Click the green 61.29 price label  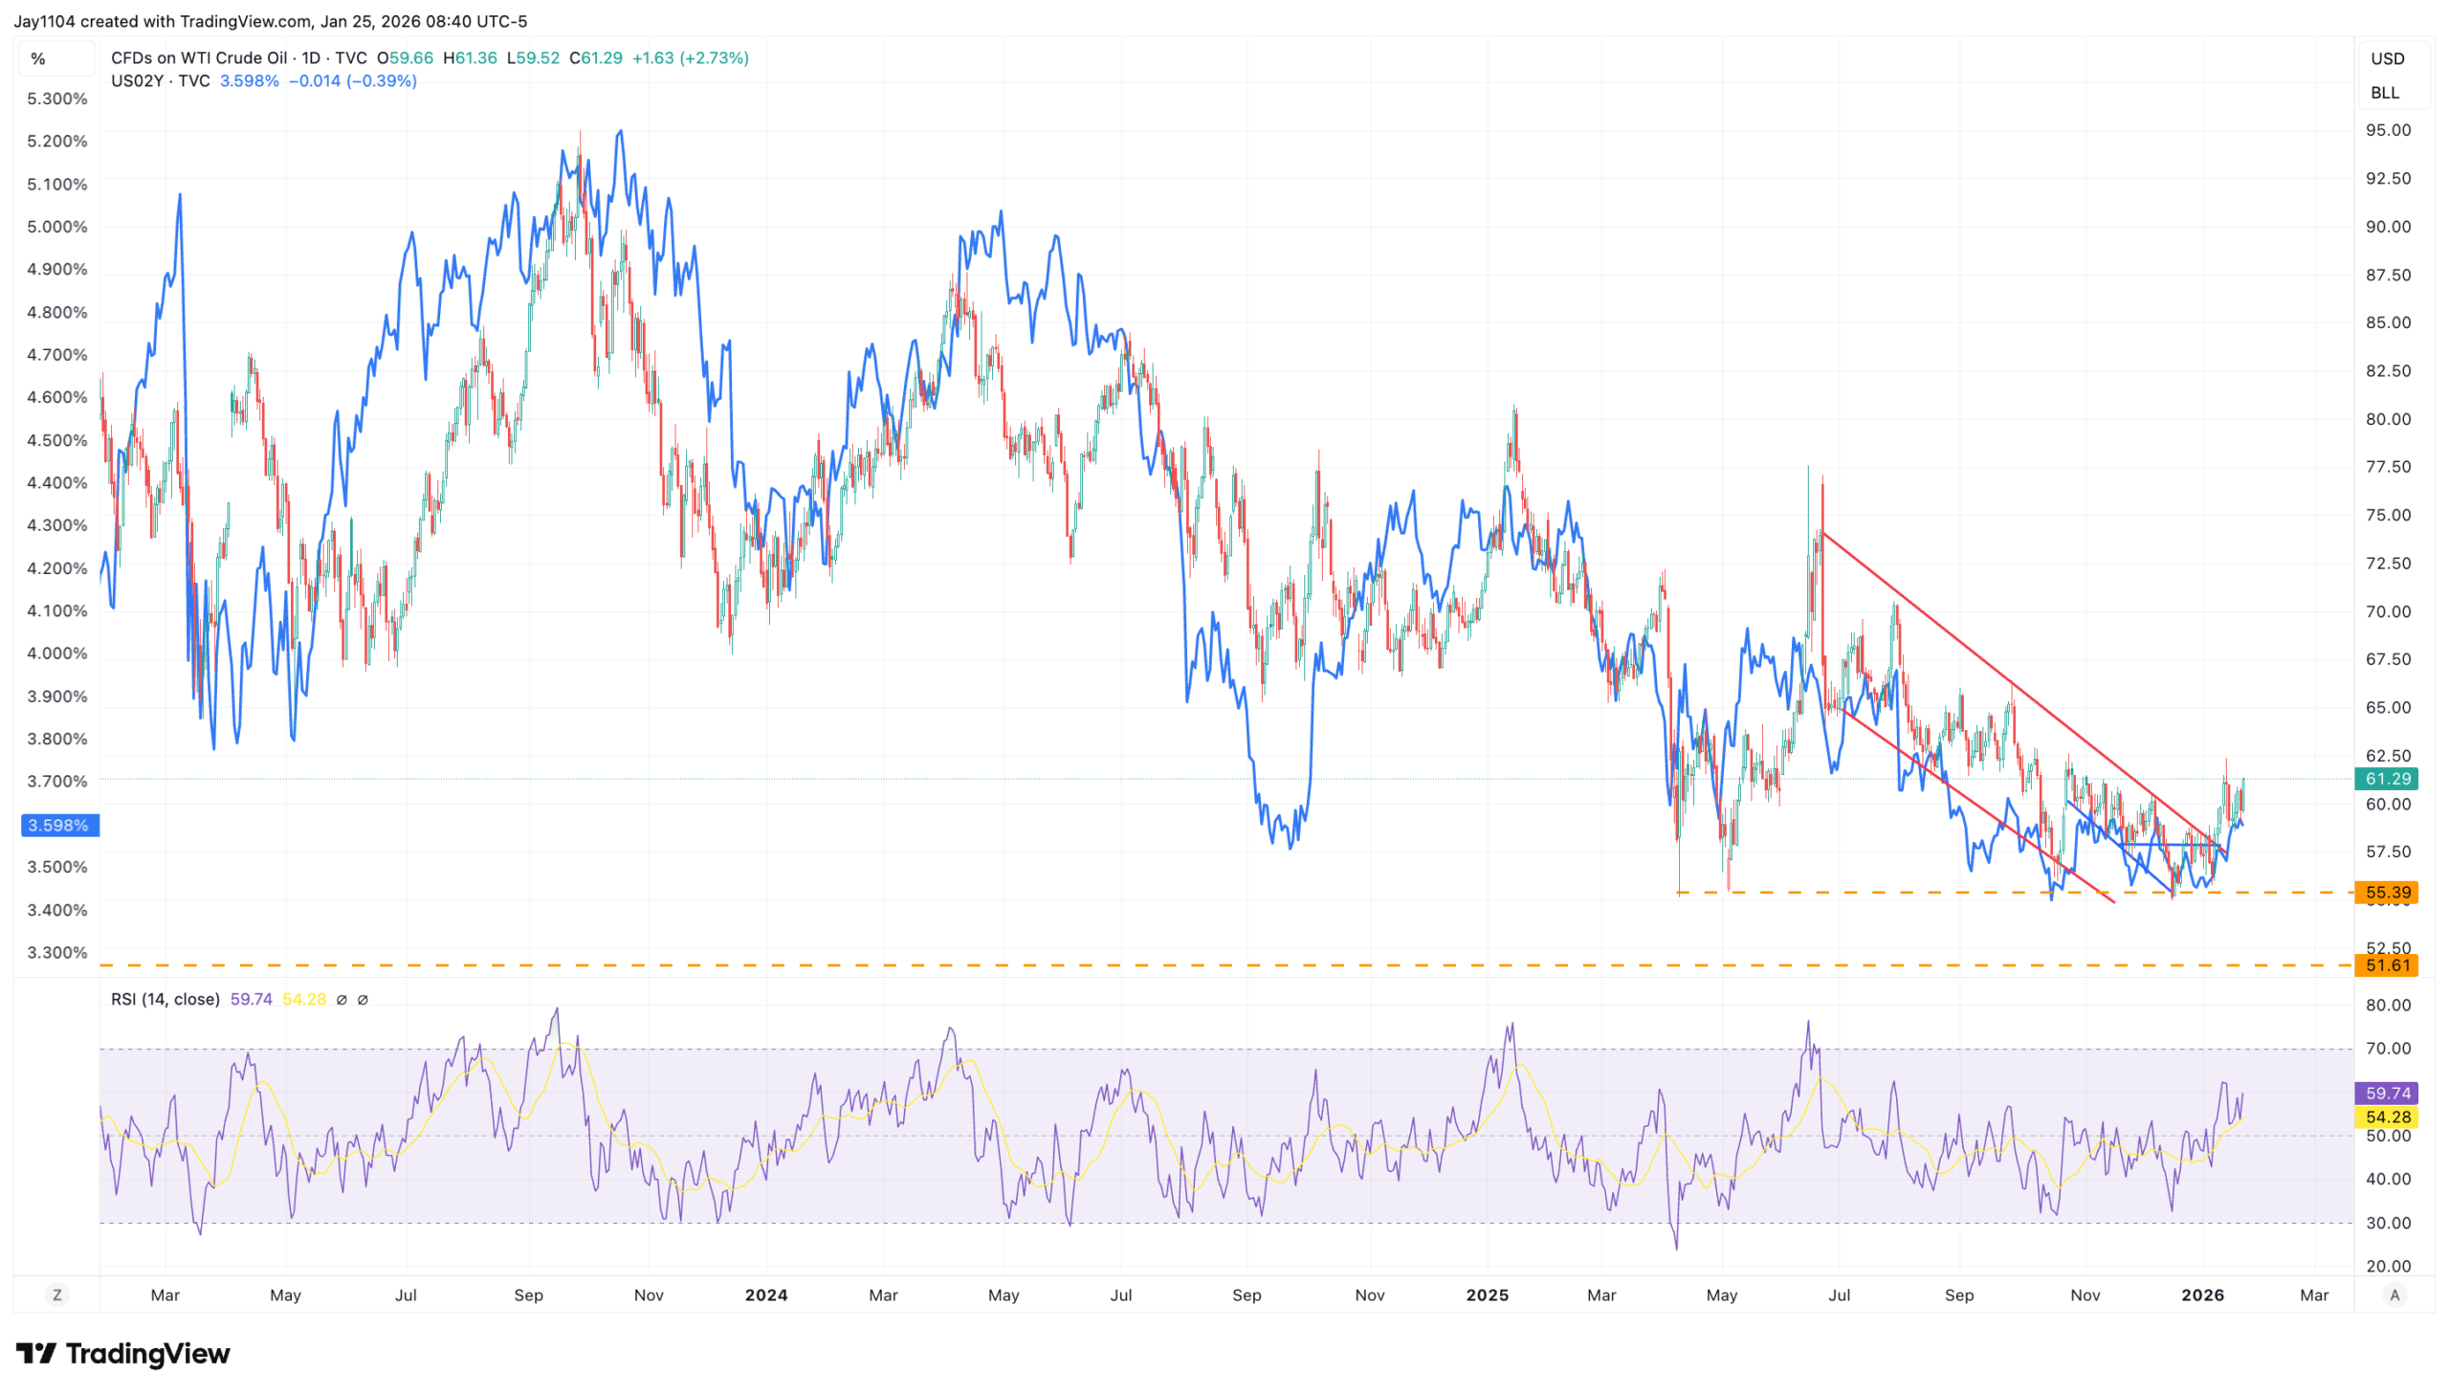(x=2387, y=779)
